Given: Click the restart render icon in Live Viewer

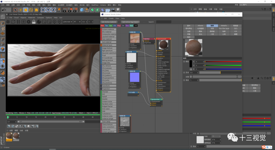Looking at the screenshot, I should 13,22.
